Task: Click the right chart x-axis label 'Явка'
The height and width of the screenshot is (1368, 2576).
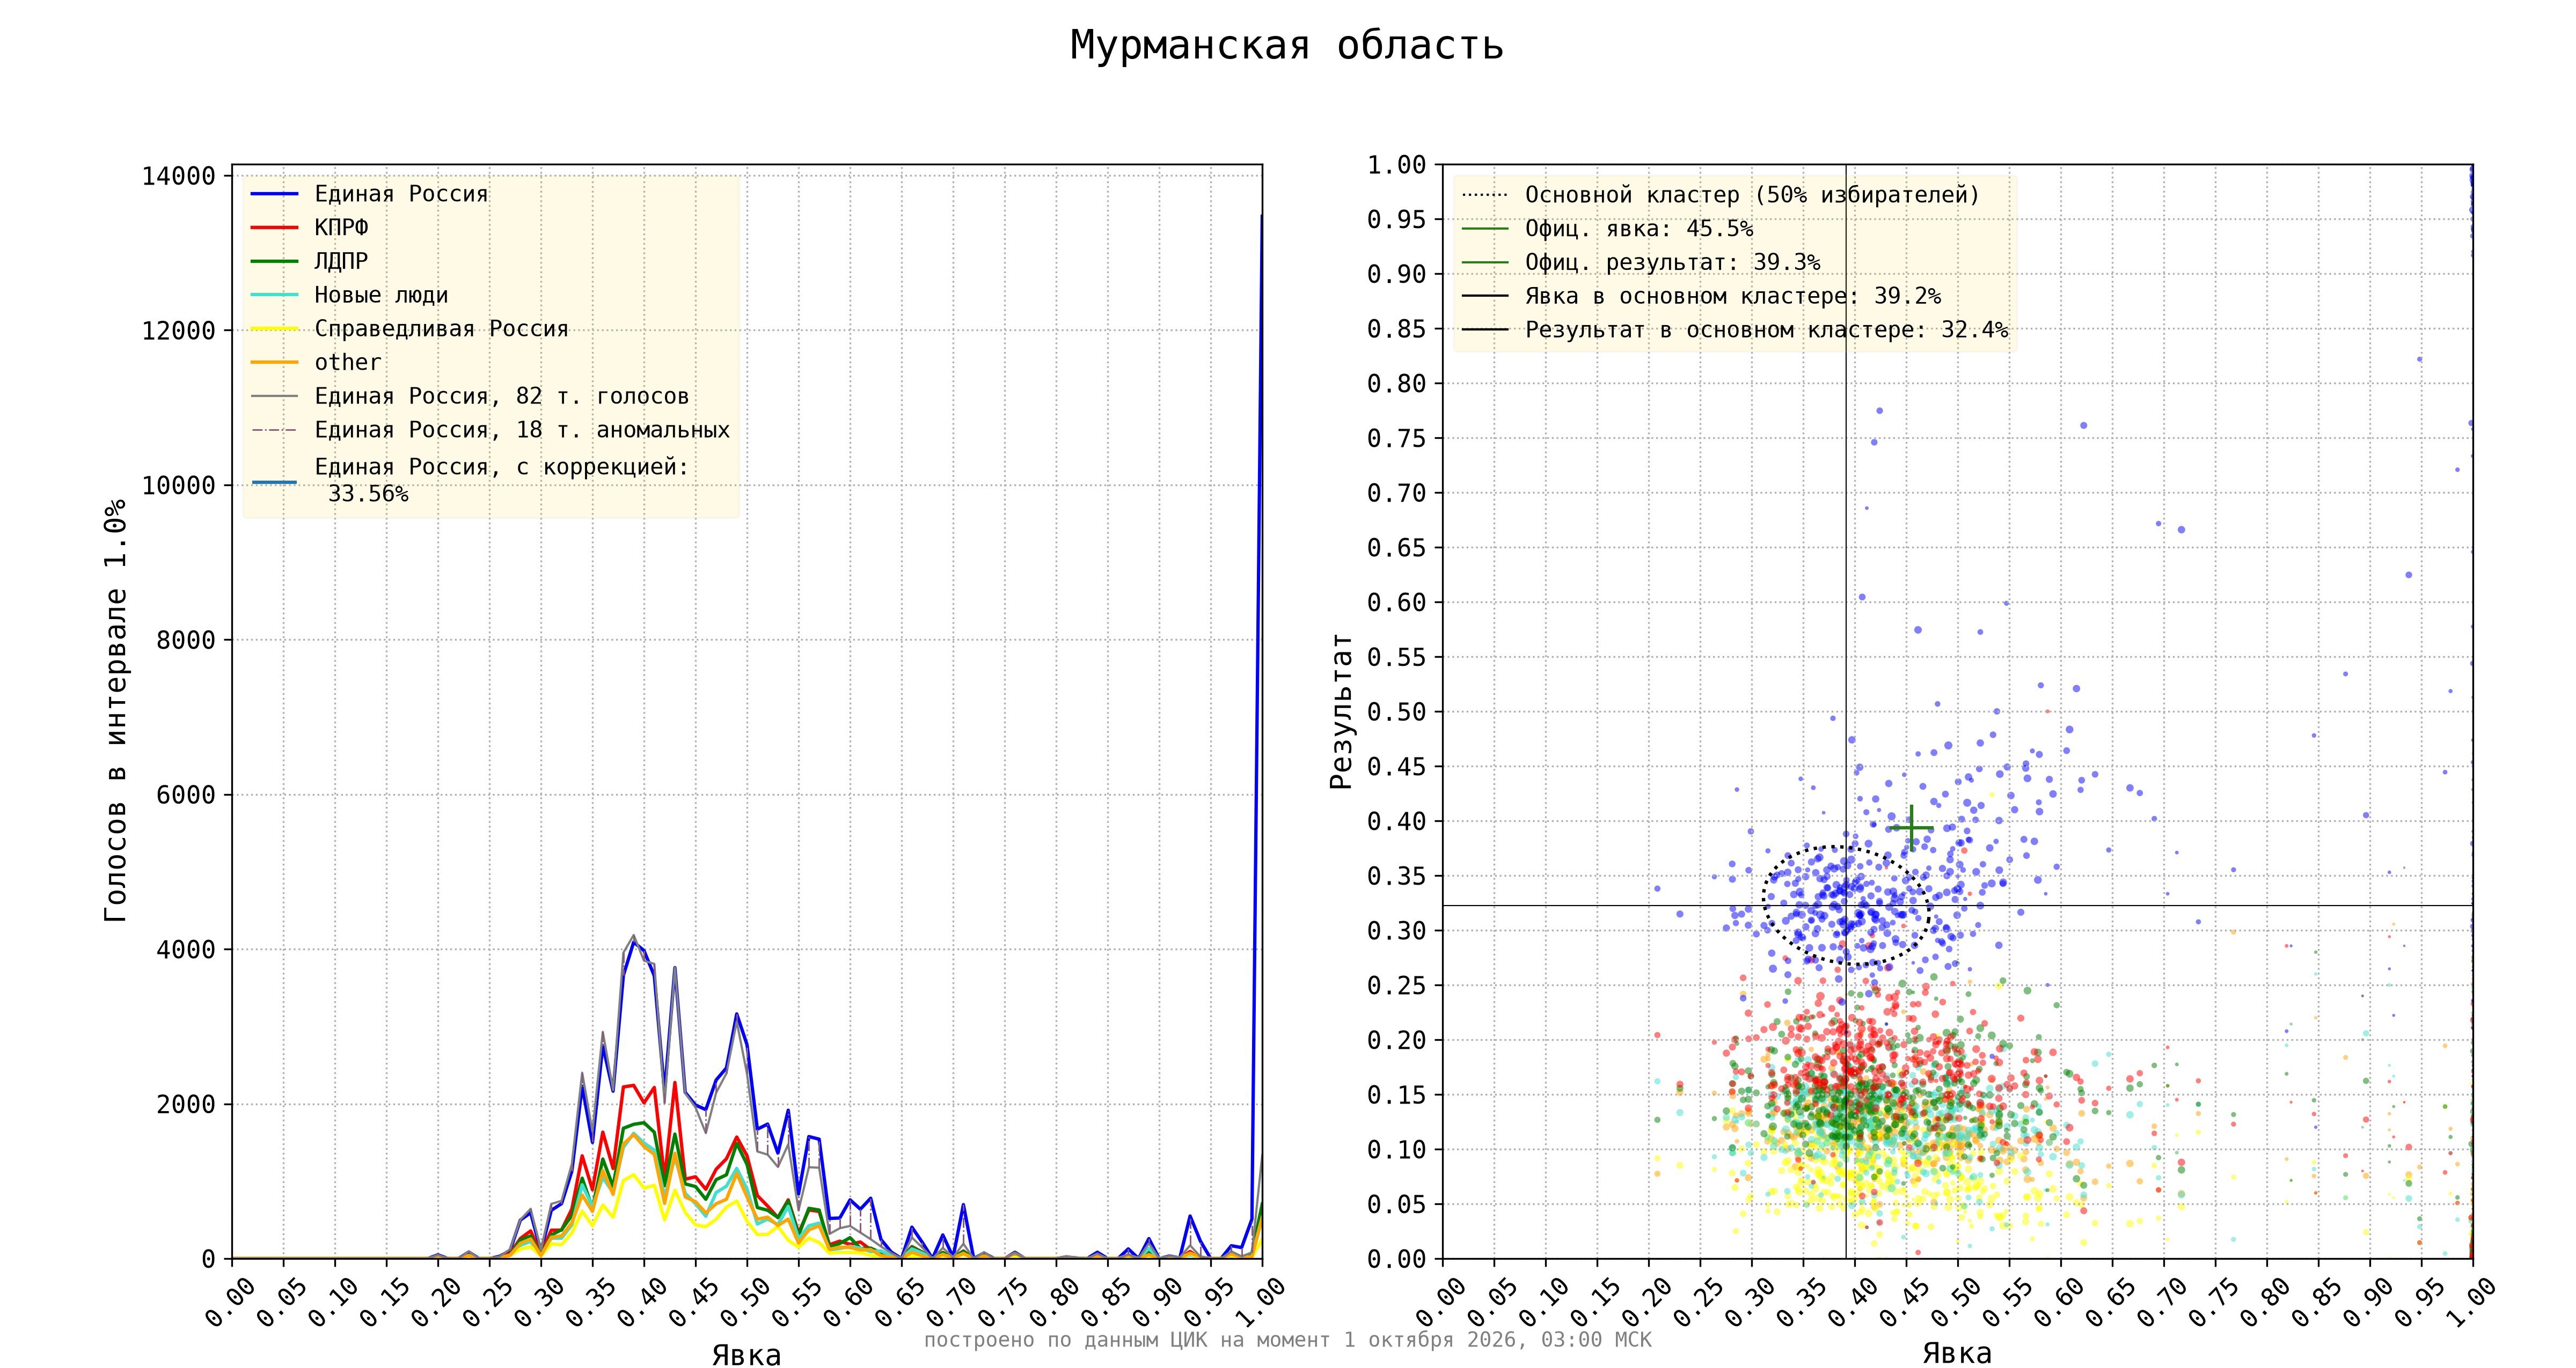Action: point(1957,1354)
